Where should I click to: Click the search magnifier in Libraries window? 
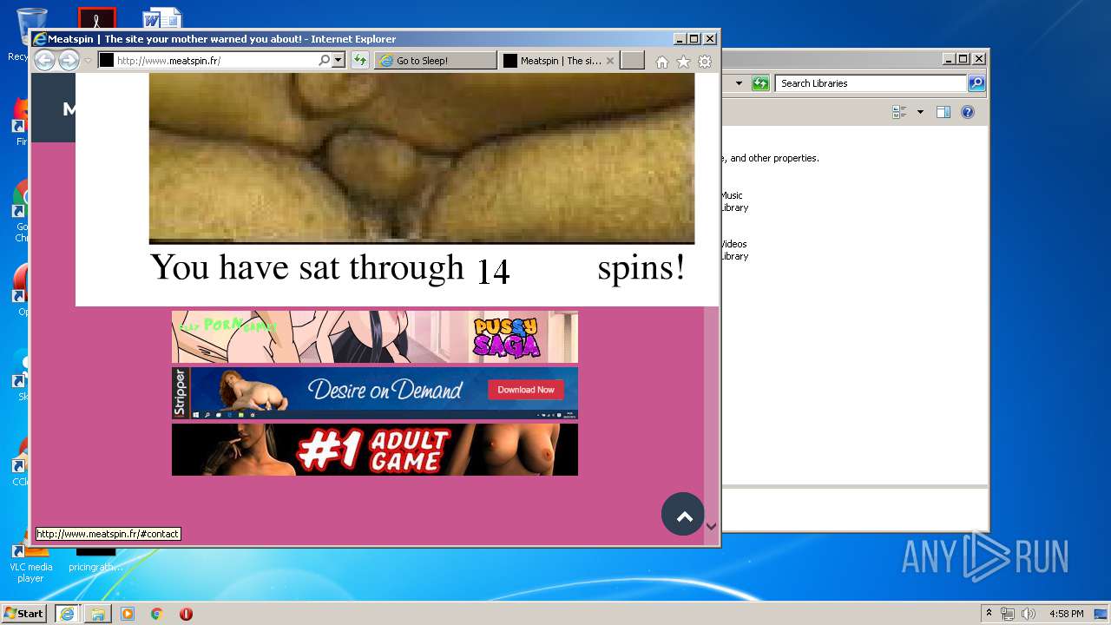coord(976,83)
